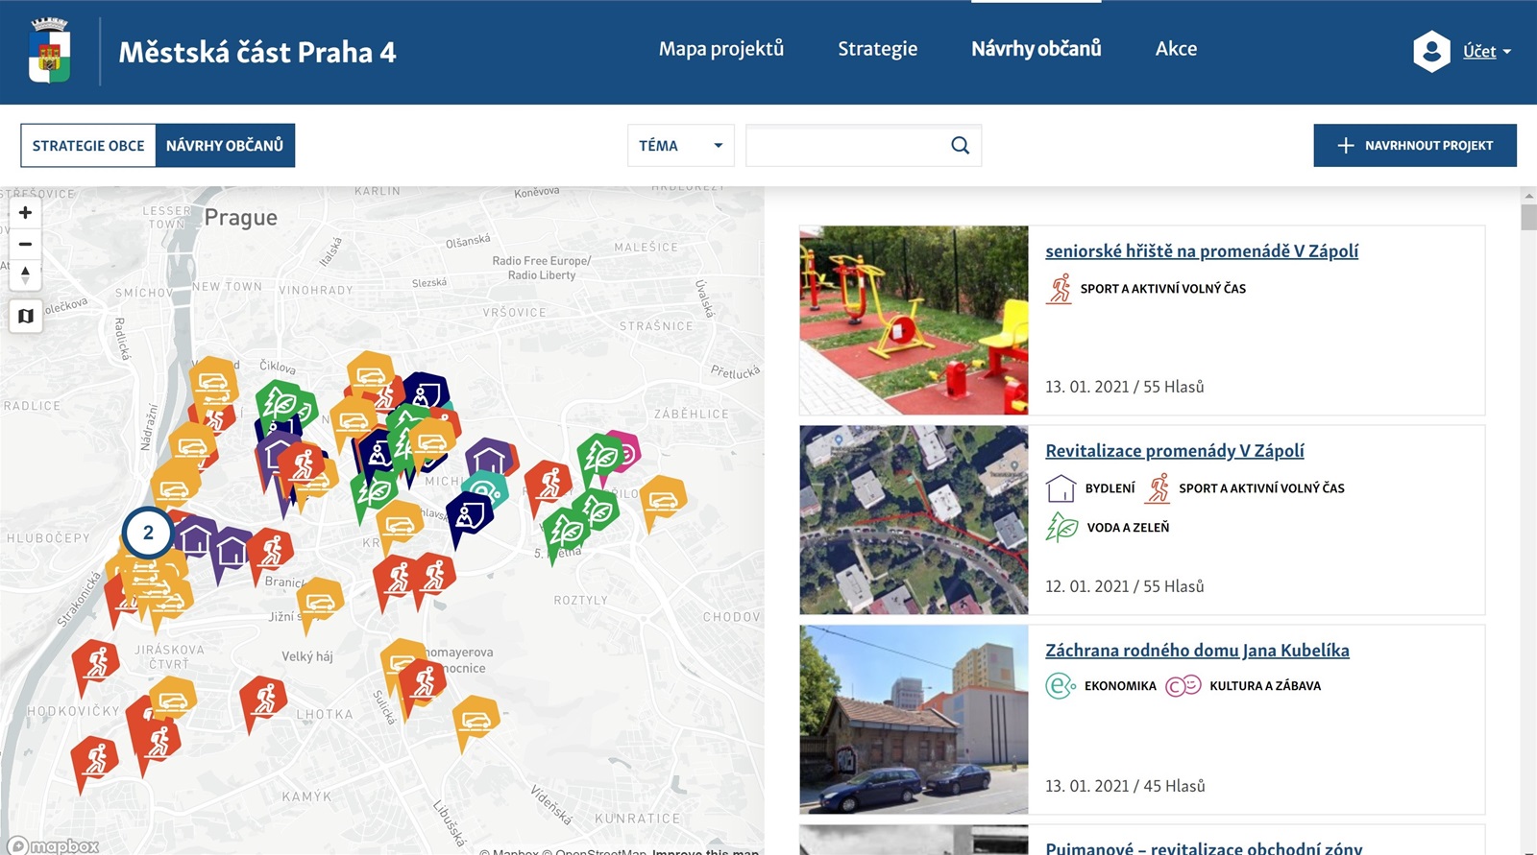Screen dimensions: 1537x855
Task: Click the Voda a zeleň tag text
Action: coord(1128,528)
